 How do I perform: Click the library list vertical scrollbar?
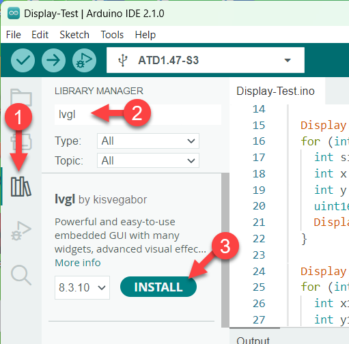tap(225, 250)
